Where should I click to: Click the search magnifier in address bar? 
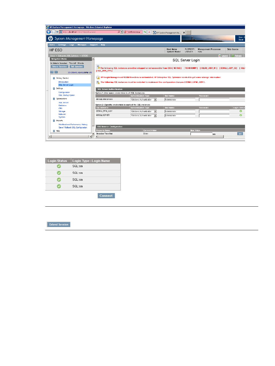click(x=119, y=32)
